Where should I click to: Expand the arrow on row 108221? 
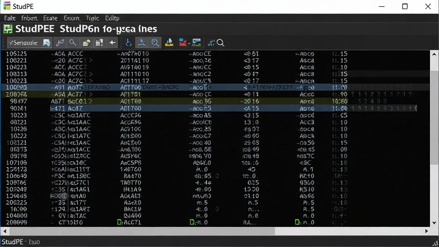point(91,60)
